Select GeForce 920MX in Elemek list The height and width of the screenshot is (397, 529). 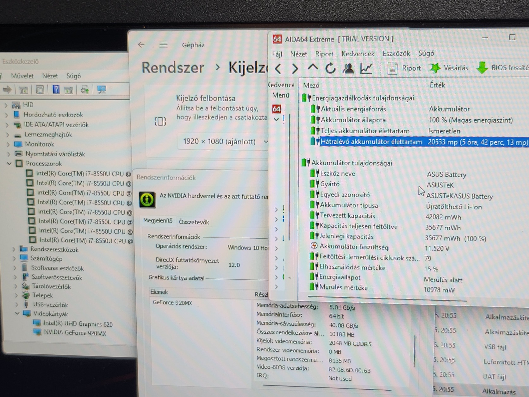172,303
